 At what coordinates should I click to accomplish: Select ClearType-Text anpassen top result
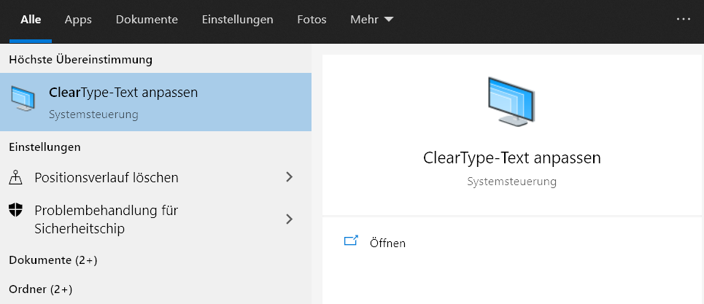156,102
